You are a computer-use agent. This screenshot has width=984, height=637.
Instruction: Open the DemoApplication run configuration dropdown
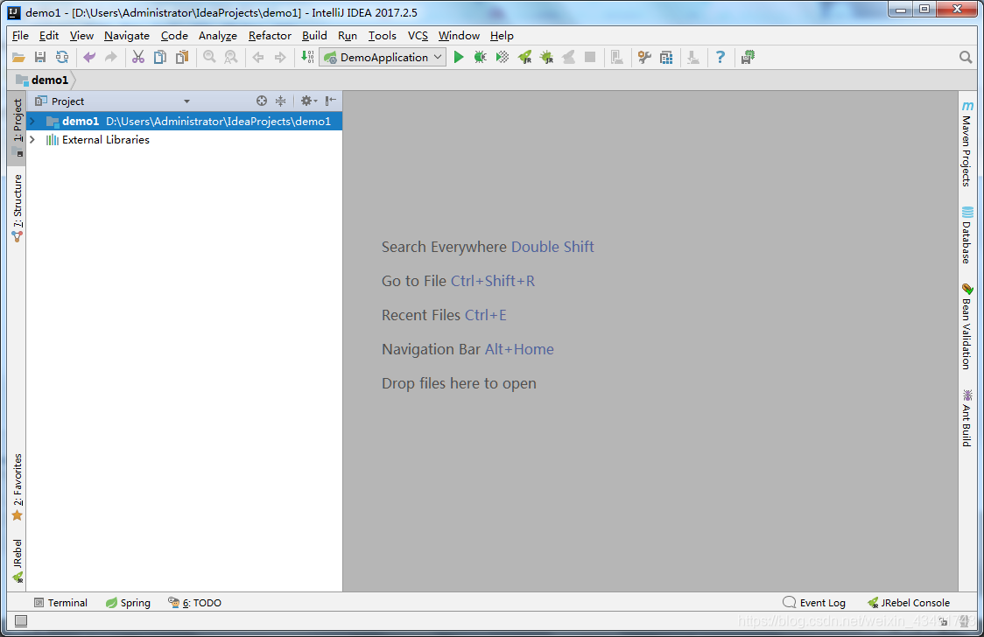point(383,58)
